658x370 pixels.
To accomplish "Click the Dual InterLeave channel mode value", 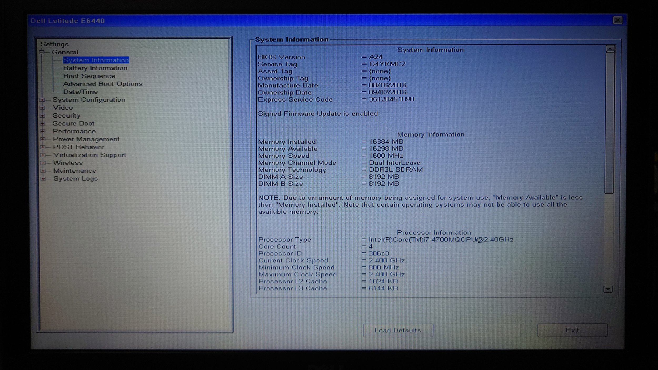I will click(395, 163).
